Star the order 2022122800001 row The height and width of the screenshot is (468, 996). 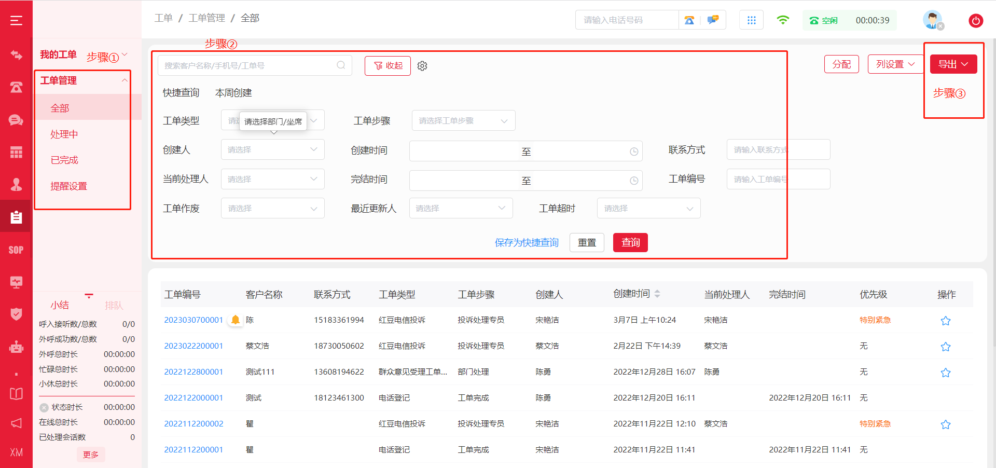point(946,373)
